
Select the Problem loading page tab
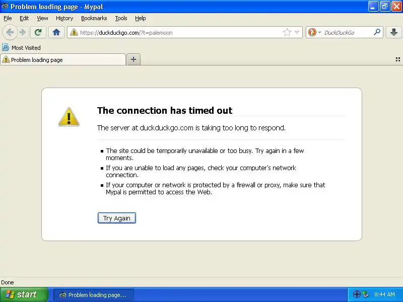click(63, 60)
